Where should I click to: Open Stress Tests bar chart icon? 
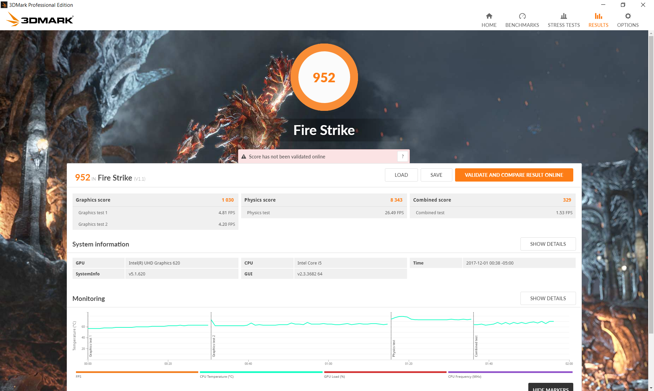click(563, 16)
